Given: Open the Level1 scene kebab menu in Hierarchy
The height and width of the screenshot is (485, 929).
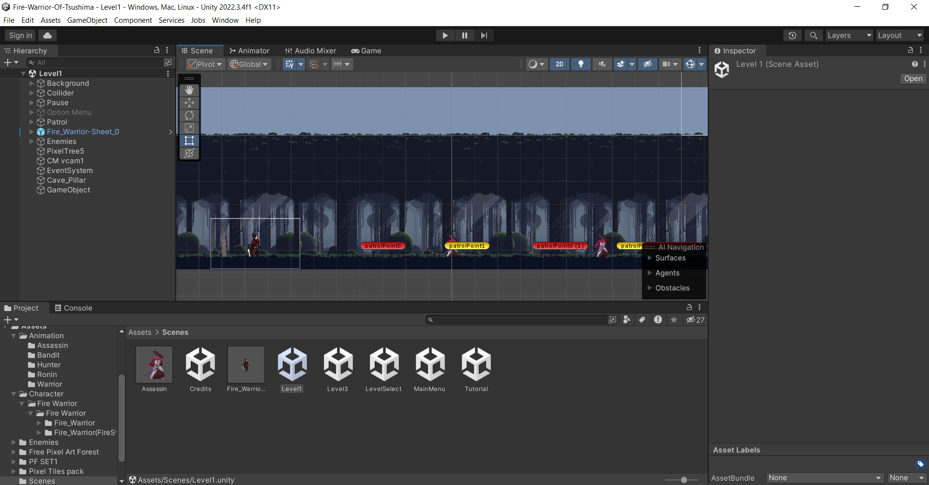Looking at the screenshot, I should pos(168,74).
